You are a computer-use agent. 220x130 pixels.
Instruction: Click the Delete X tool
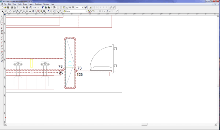[x=54, y=11]
